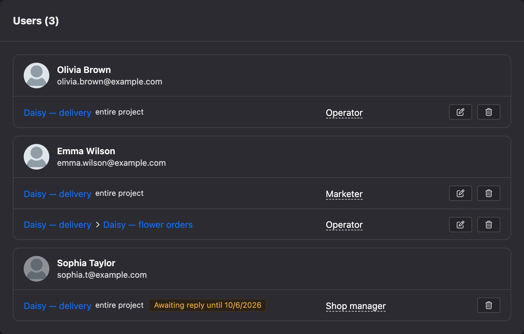
Task: Click the Users (3) heading
Action: click(36, 21)
